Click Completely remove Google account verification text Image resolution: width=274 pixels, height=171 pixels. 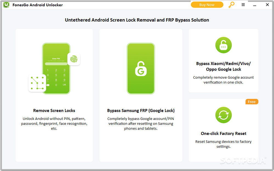tap(224, 80)
